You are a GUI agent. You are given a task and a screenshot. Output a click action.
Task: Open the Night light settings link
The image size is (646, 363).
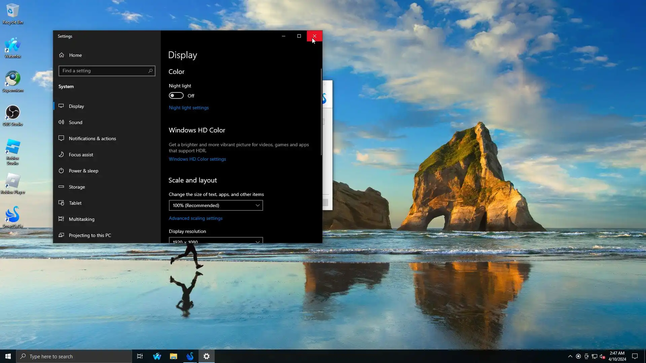(x=189, y=108)
